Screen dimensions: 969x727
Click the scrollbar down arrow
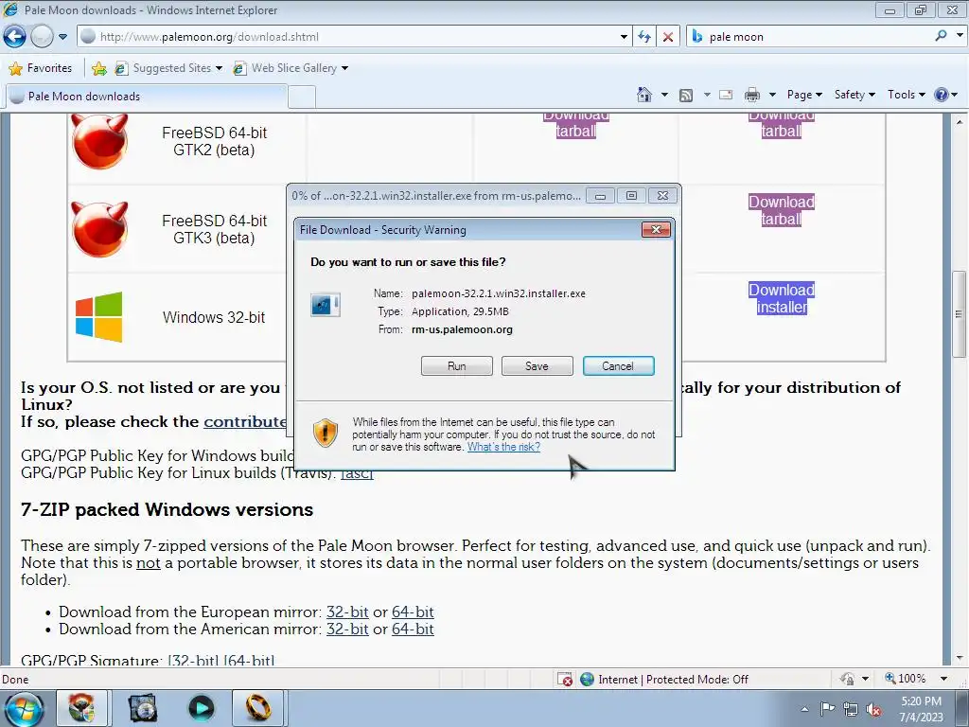click(960, 659)
